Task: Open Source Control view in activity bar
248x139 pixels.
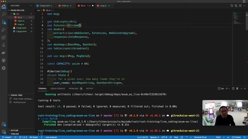Action: [3, 22]
